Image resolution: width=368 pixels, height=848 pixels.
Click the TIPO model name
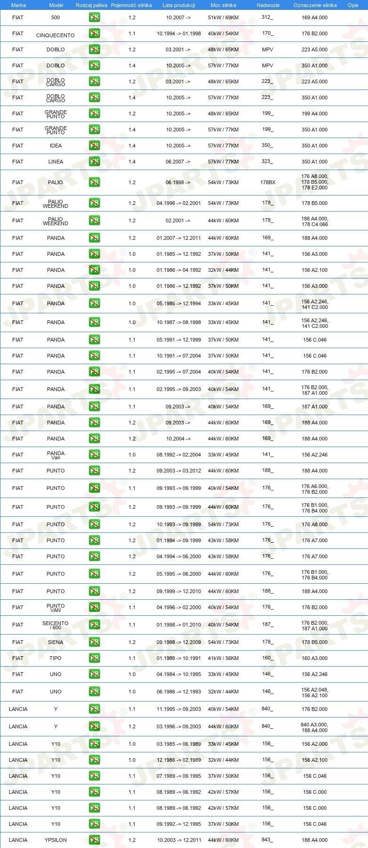tap(56, 658)
